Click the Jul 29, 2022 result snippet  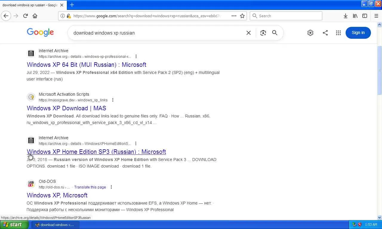[x=123, y=76]
